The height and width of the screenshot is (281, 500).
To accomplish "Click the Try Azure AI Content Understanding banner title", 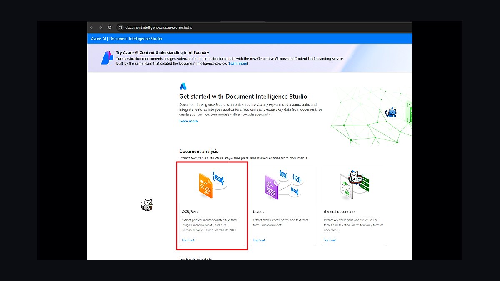I will tap(162, 53).
